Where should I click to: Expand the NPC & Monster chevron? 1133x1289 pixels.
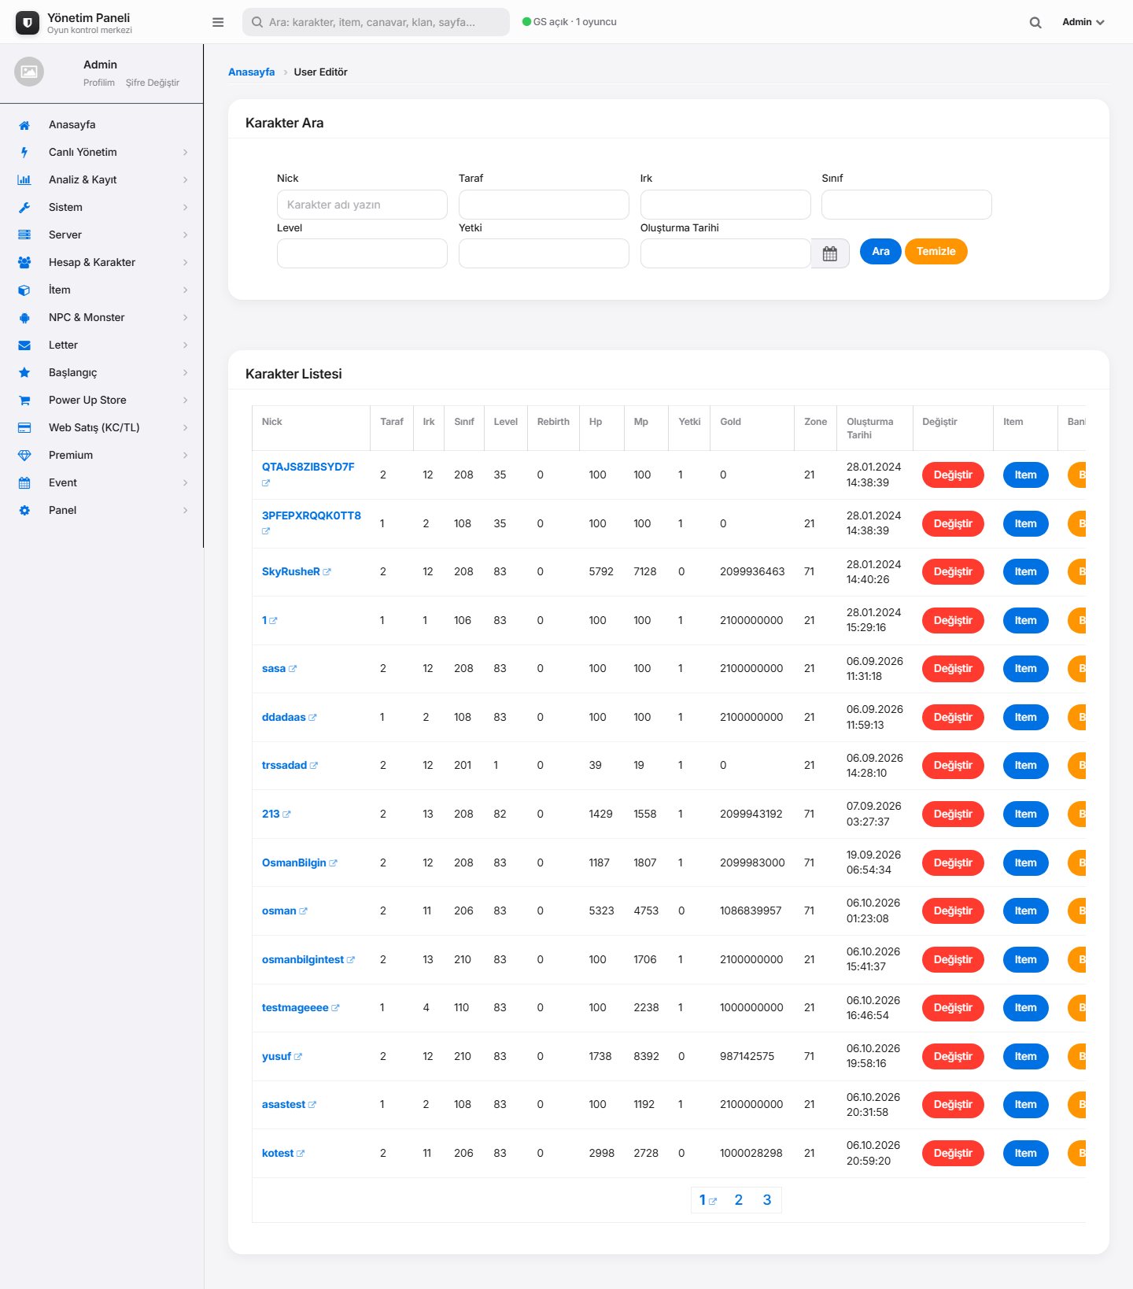point(186,318)
